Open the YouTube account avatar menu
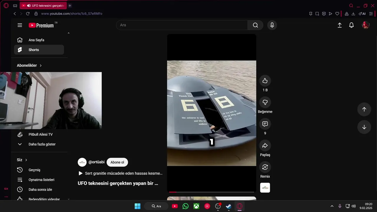 pos(366,25)
